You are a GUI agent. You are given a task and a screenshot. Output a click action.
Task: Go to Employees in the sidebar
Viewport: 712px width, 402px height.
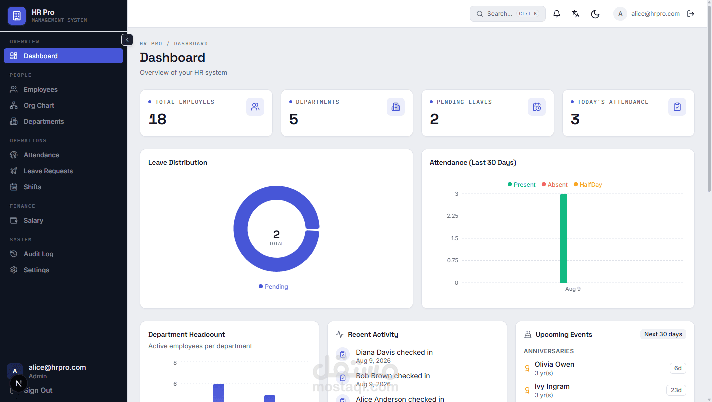63,89
